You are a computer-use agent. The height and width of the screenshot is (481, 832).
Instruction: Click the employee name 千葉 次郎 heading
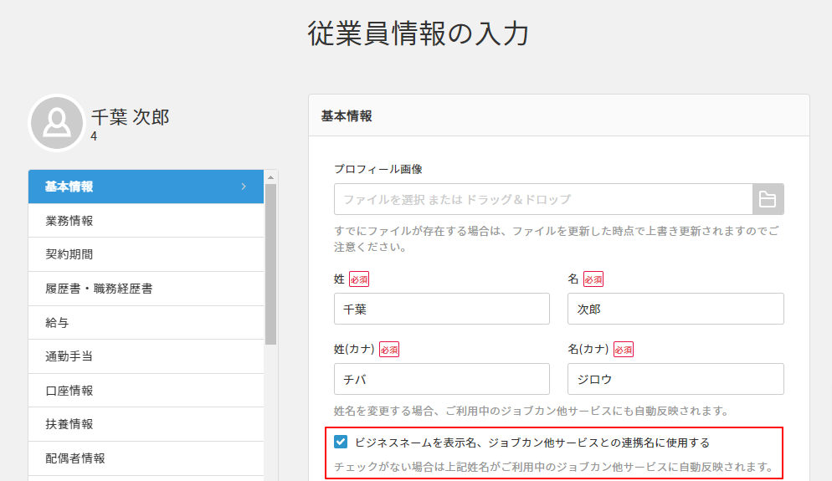pyautogui.click(x=130, y=117)
